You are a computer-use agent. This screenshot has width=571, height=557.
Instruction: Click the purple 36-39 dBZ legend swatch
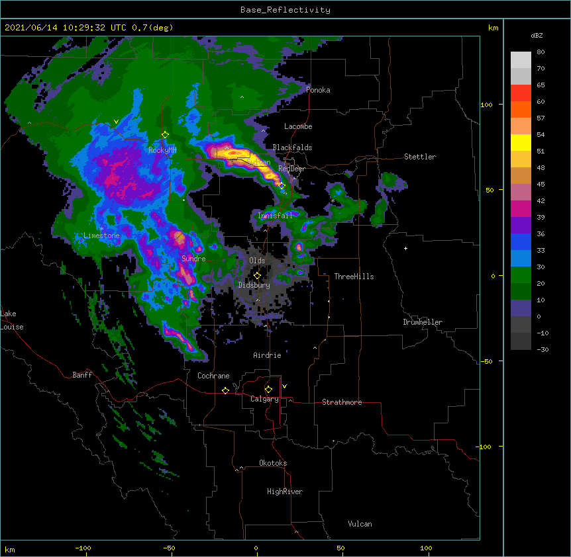[x=521, y=226]
